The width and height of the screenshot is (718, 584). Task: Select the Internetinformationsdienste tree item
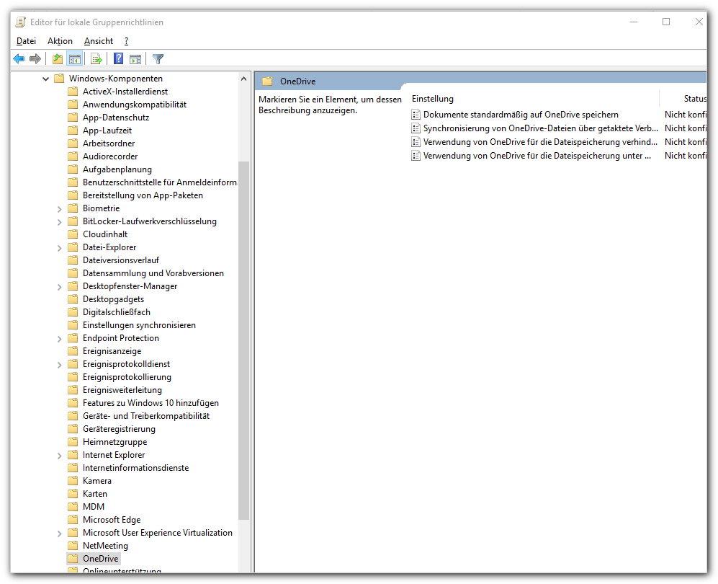point(135,468)
